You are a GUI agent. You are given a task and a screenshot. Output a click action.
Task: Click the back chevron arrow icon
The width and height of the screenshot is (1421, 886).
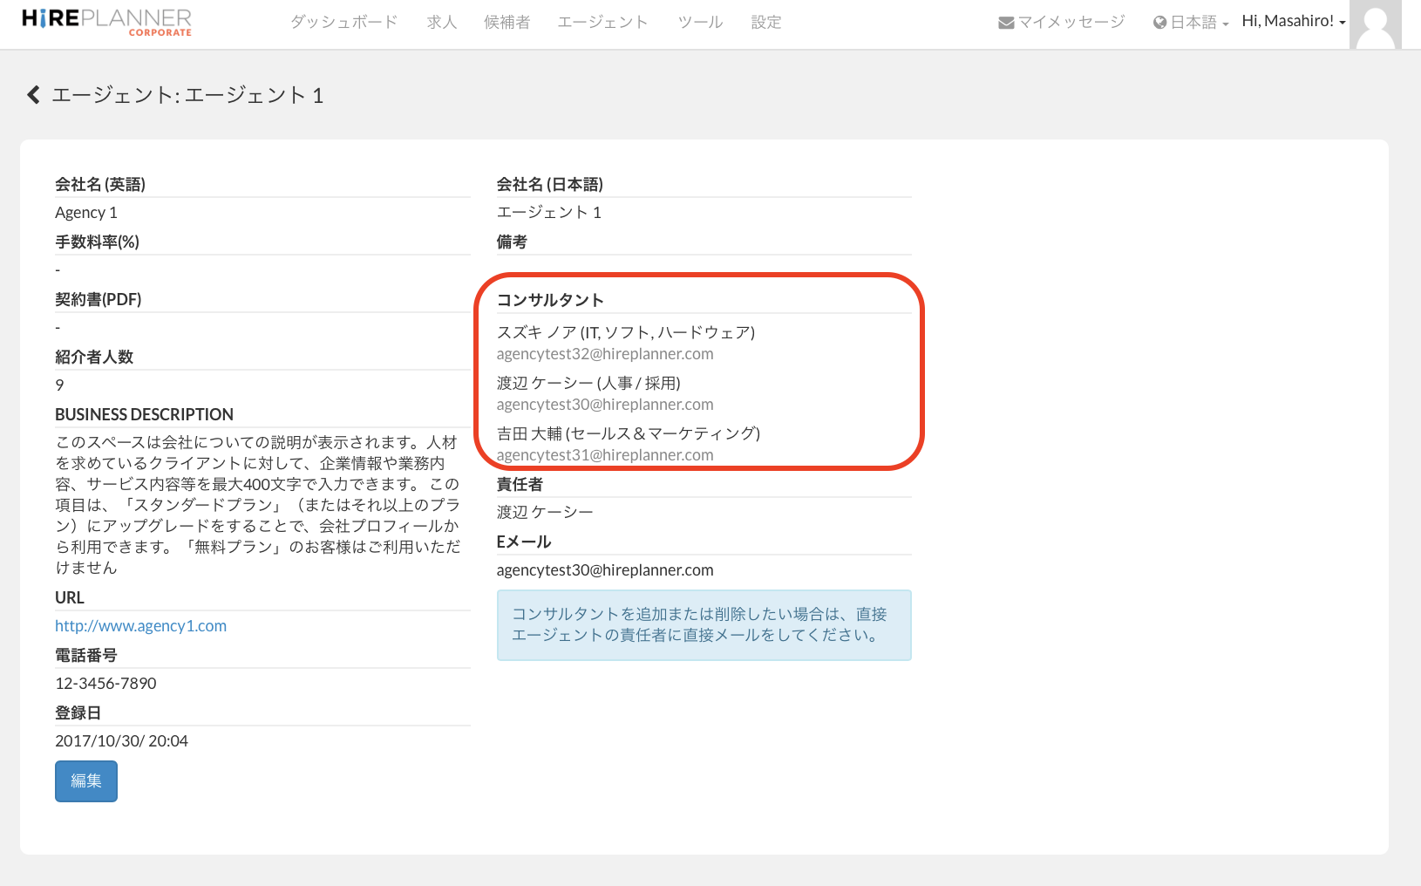tap(33, 95)
